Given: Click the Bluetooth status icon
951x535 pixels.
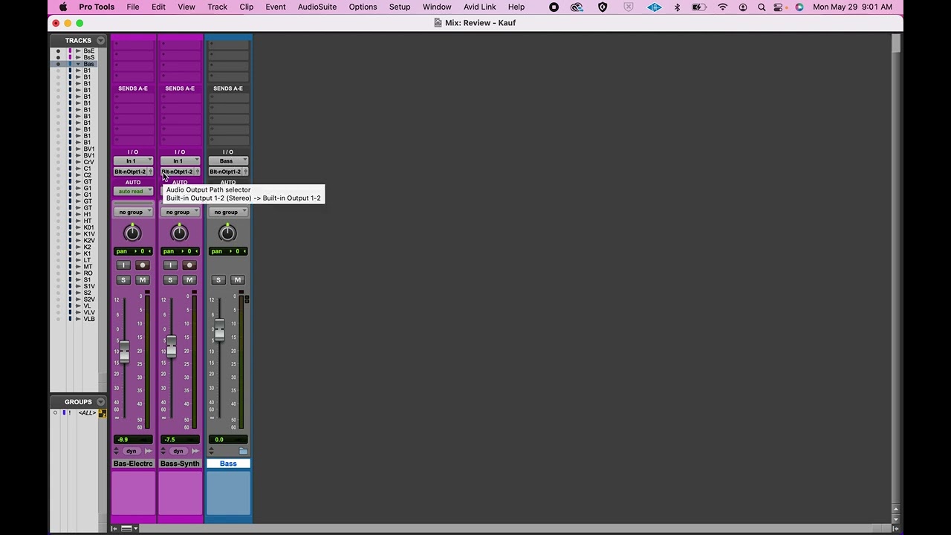Looking at the screenshot, I should (x=677, y=7).
